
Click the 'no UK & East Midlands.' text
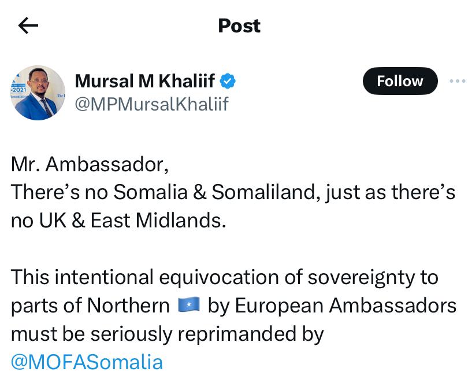tap(118, 220)
